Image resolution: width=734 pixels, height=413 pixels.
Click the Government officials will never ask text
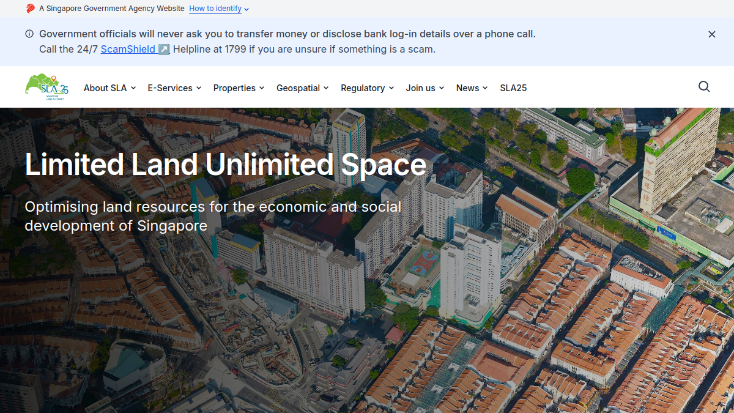[287, 34]
